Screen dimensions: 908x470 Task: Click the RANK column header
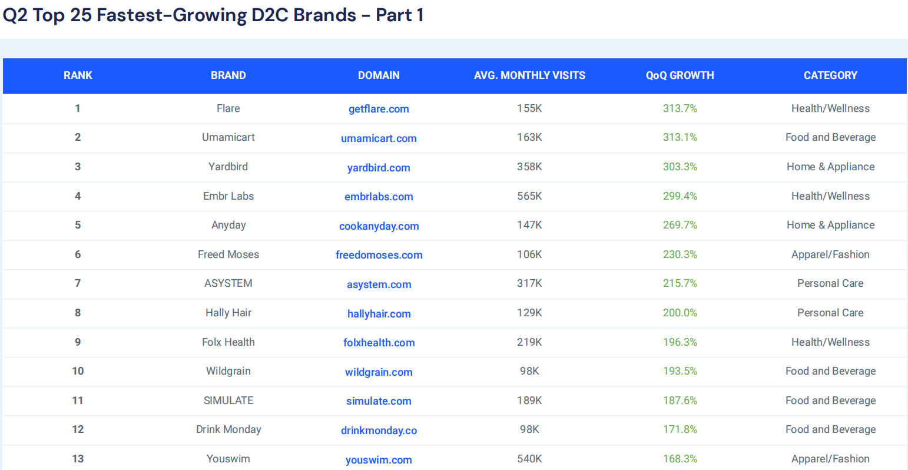(78, 75)
